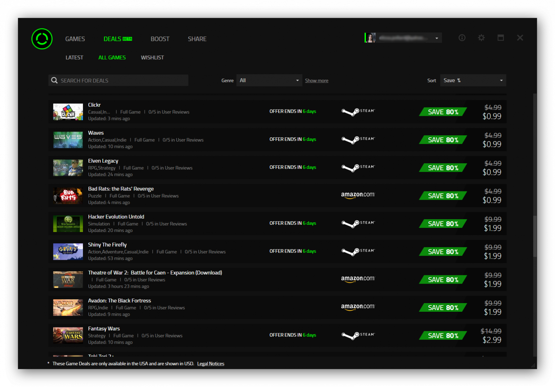
Task: Click the Show more genre link
Action: point(316,81)
